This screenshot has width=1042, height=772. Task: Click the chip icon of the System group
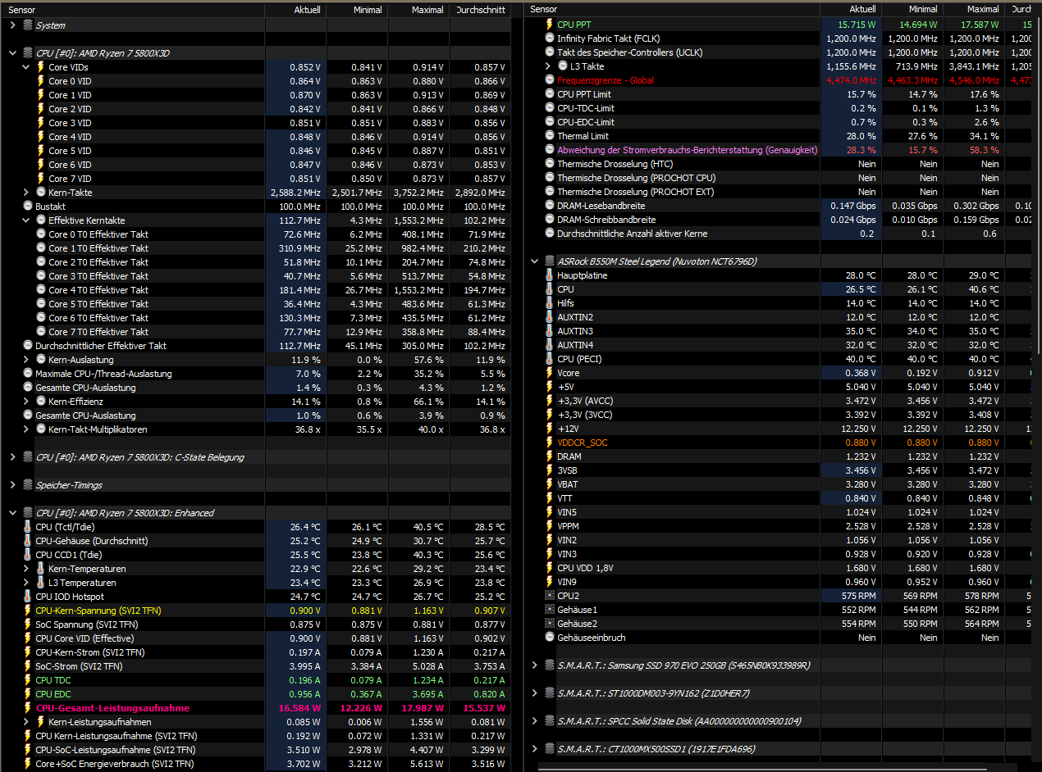point(28,25)
